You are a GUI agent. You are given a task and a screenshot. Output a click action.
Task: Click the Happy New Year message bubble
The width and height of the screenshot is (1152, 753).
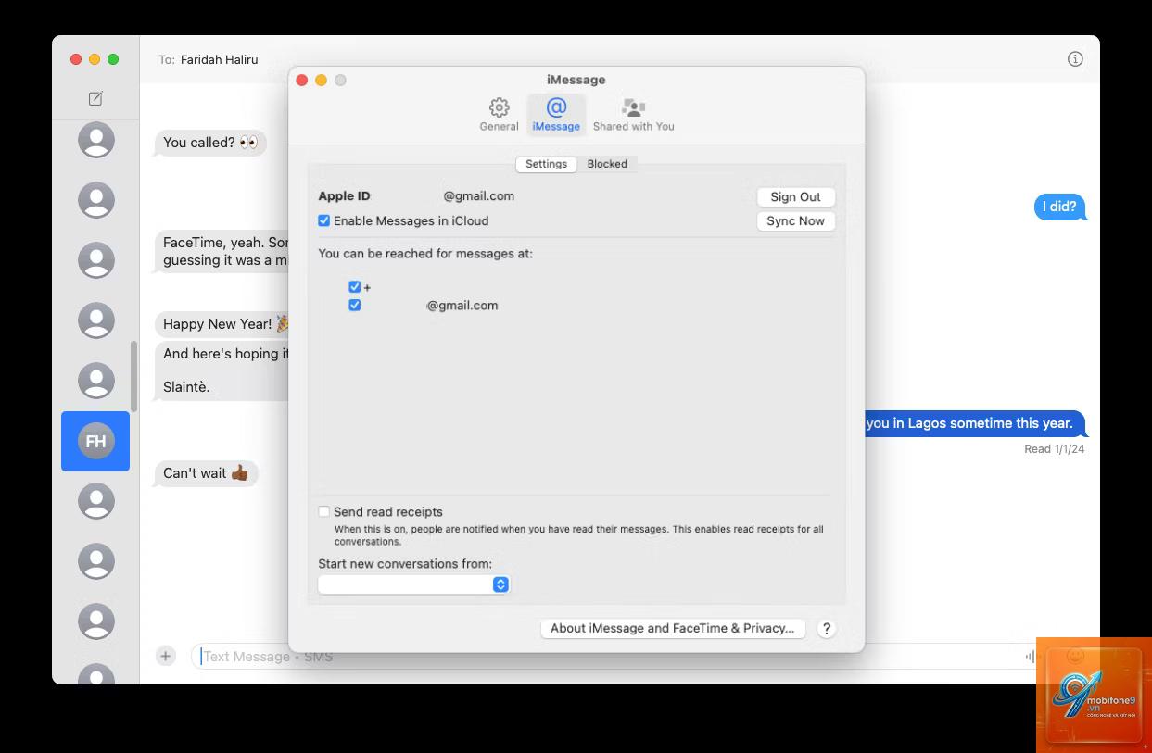tap(222, 323)
